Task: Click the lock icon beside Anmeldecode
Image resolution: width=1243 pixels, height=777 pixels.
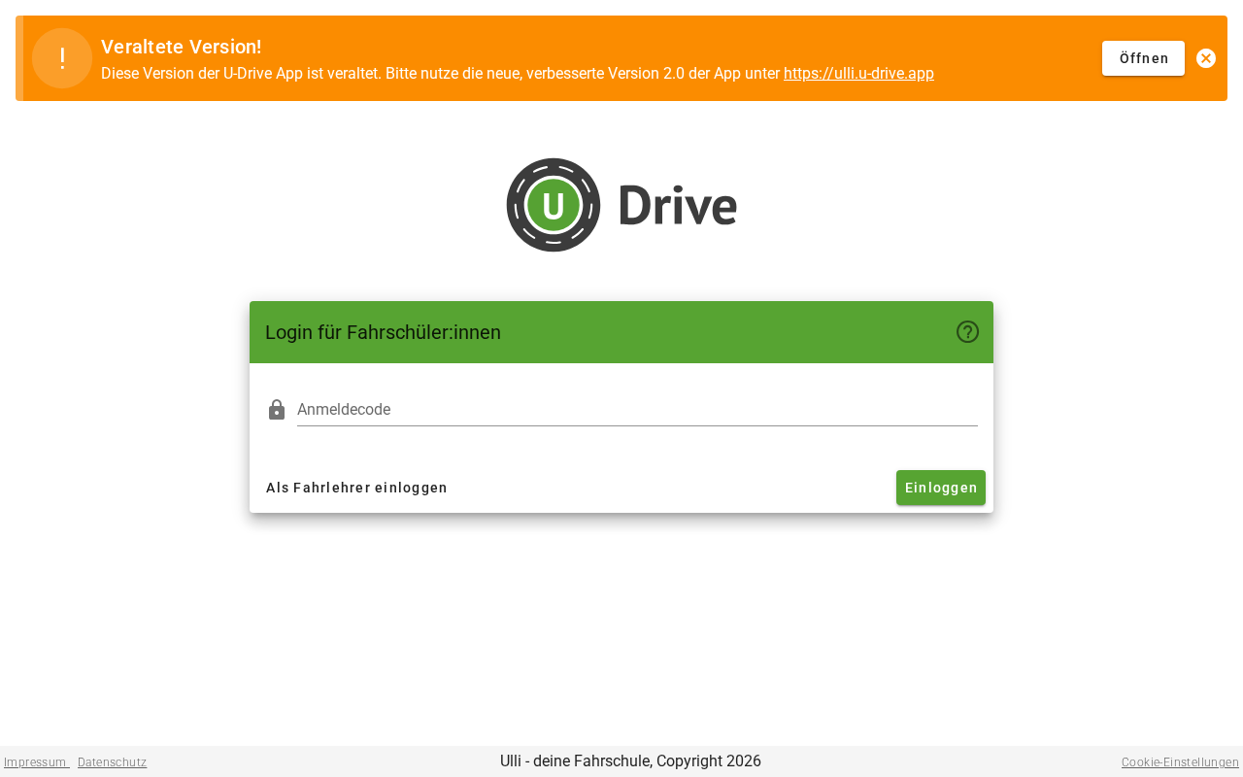Action: coord(277,410)
